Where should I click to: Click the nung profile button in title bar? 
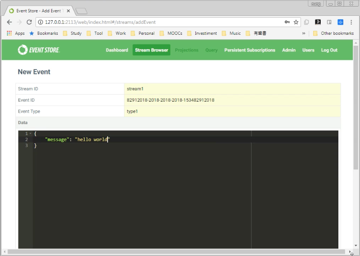click(316, 4)
